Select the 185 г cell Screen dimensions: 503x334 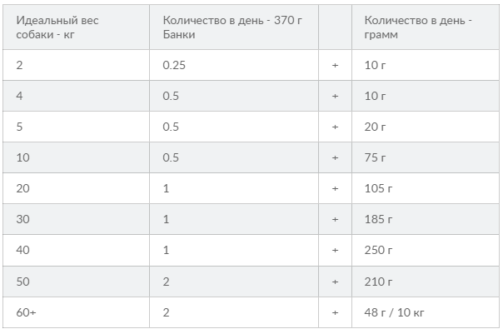point(426,219)
